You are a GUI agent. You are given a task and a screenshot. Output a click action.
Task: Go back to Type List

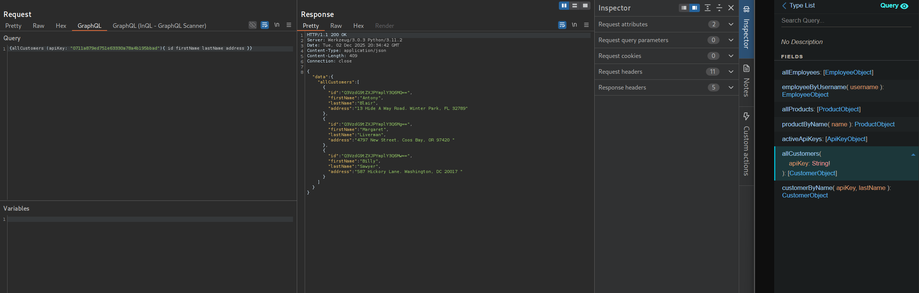click(798, 6)
